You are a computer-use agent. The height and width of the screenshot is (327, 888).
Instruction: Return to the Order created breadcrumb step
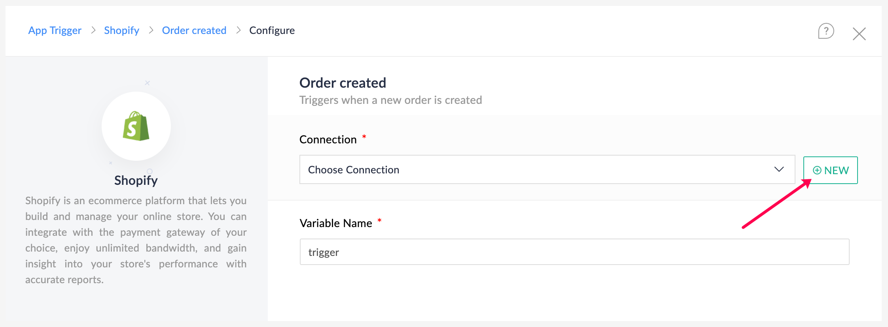click(x=194, y=30)
